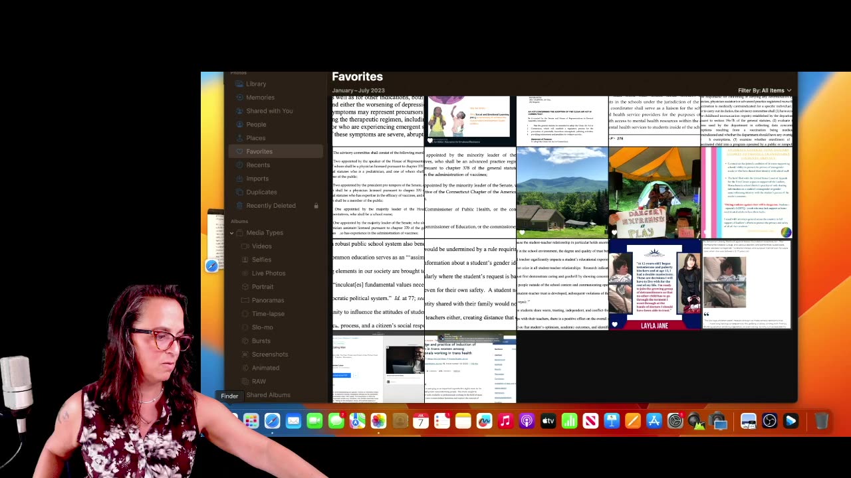Screen dimensions: 851x478
Task: Open the Danger Extremists at Play photo
Action: pyautogui.click(x=654, y=193)
